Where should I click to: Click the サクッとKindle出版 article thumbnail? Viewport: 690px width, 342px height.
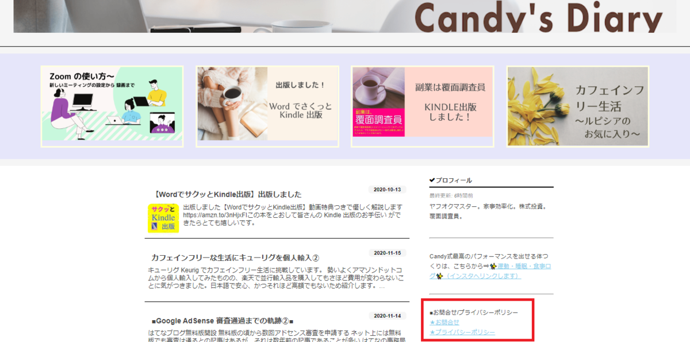click(163, 218)
